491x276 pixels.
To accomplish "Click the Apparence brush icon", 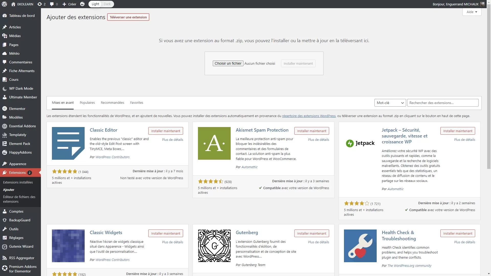I will pyautogui.click(x=5, y=164).
